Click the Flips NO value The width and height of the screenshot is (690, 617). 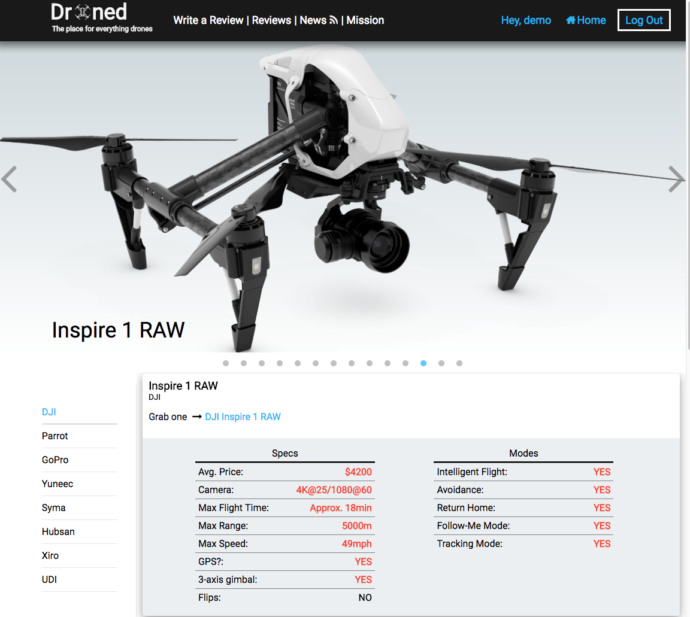(365, 598)
